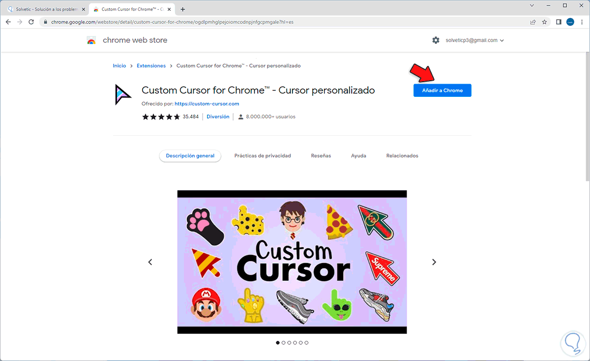
Task: Expand the solveticp3@gmail.com account dropdown
Action: (x=475, y=40)
